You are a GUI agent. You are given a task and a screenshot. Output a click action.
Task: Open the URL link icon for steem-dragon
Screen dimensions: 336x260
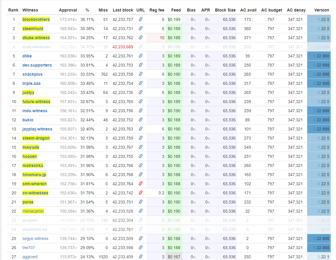140,138
